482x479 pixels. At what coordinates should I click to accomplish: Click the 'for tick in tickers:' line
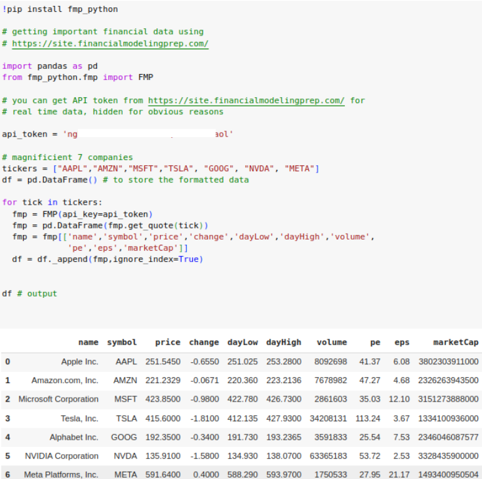52,202
